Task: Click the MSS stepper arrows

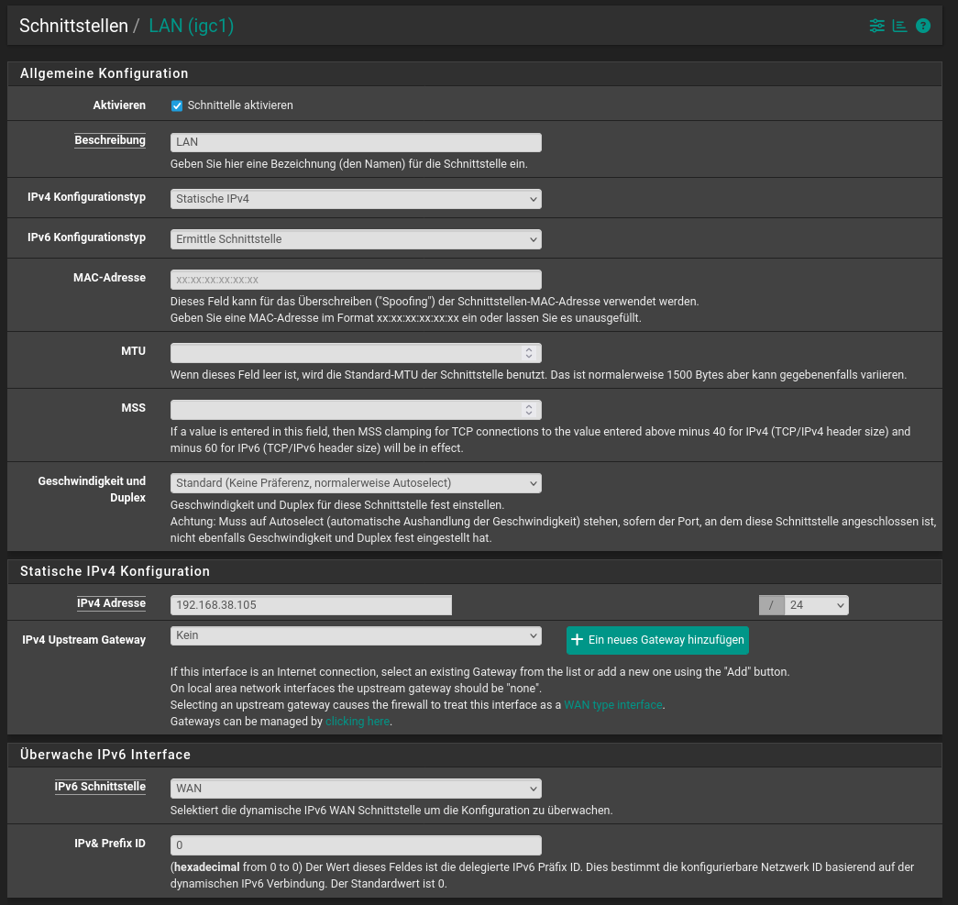Action: click(x=528, y=410)
